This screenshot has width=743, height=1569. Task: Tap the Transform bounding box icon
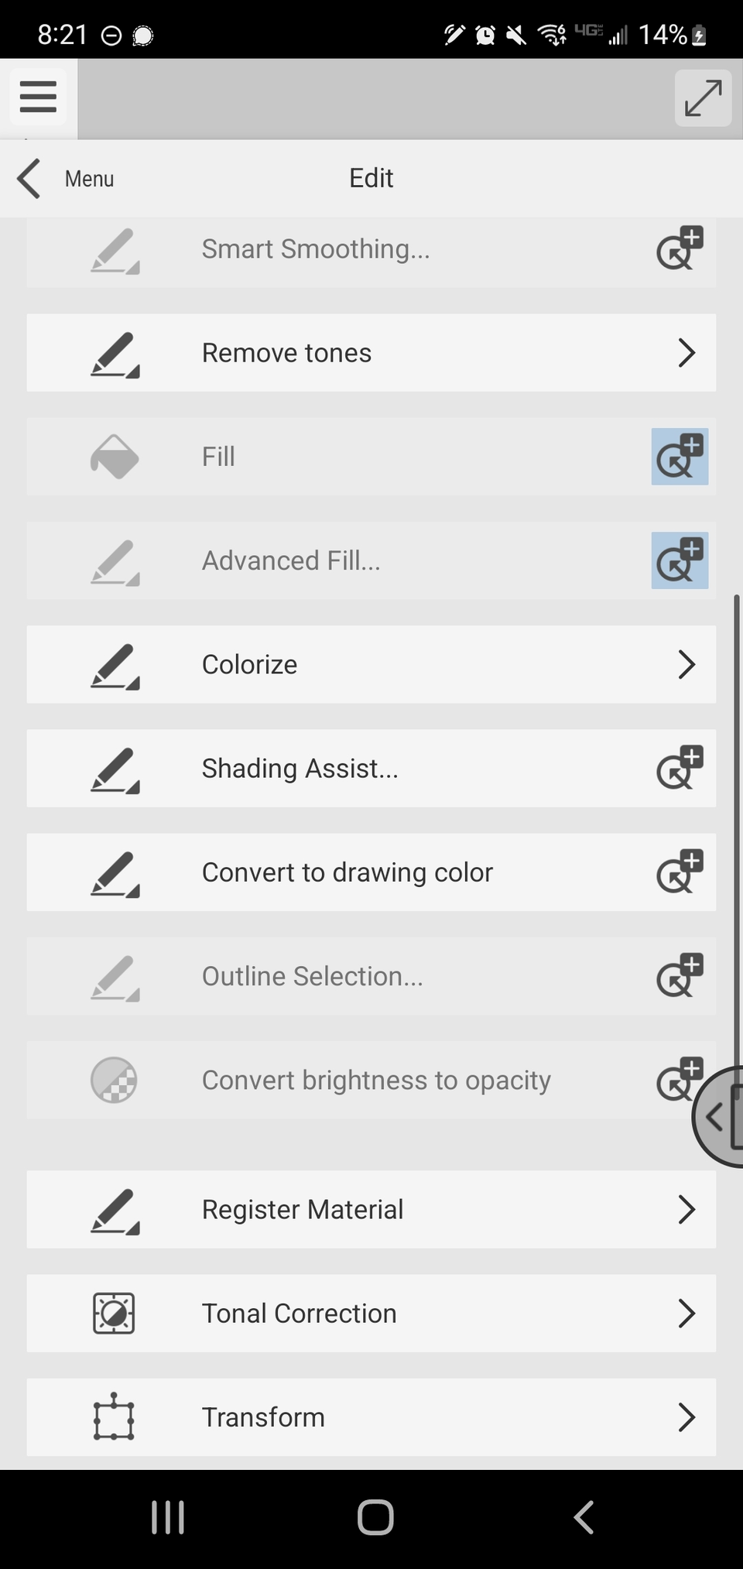[x=114, y=1417]
